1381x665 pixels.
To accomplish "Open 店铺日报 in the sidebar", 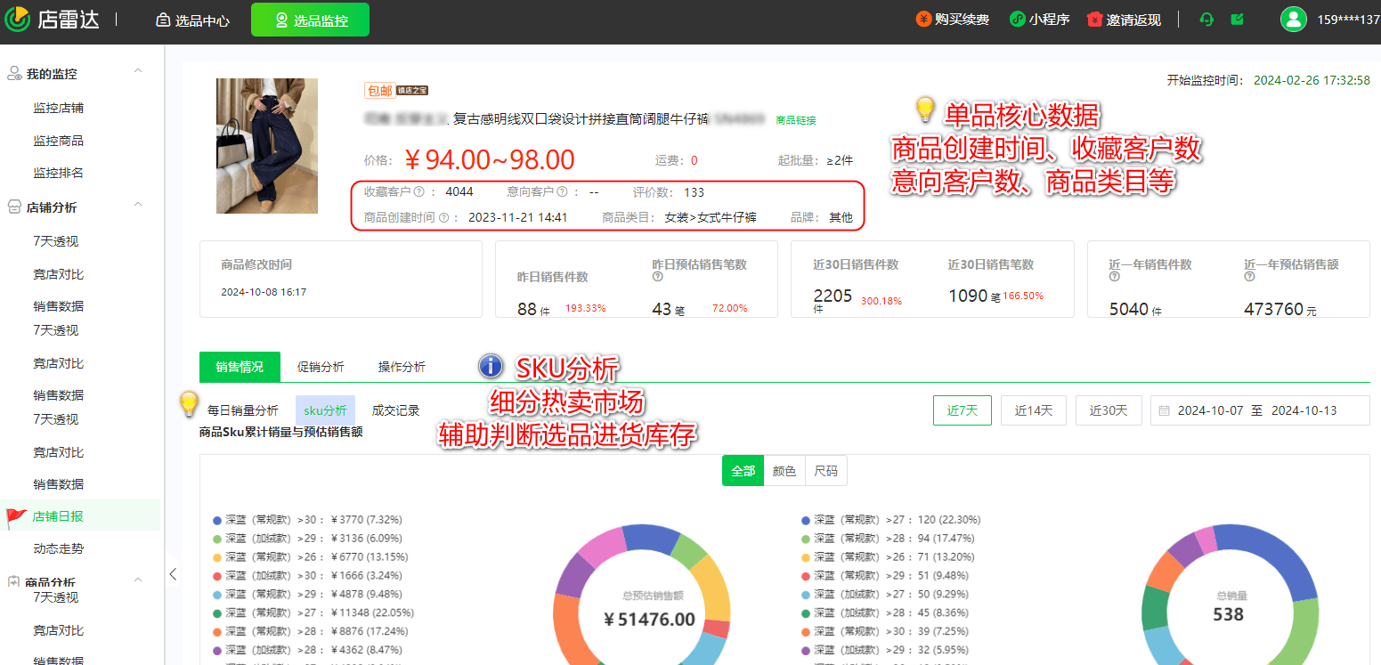I will pos(59,516).
